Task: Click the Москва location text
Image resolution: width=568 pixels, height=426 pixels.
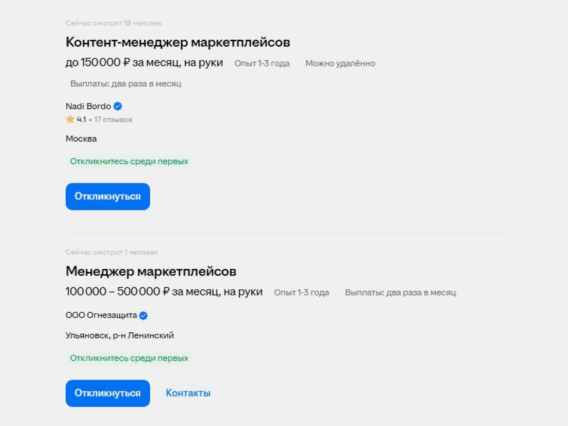Action: (81, 139)
